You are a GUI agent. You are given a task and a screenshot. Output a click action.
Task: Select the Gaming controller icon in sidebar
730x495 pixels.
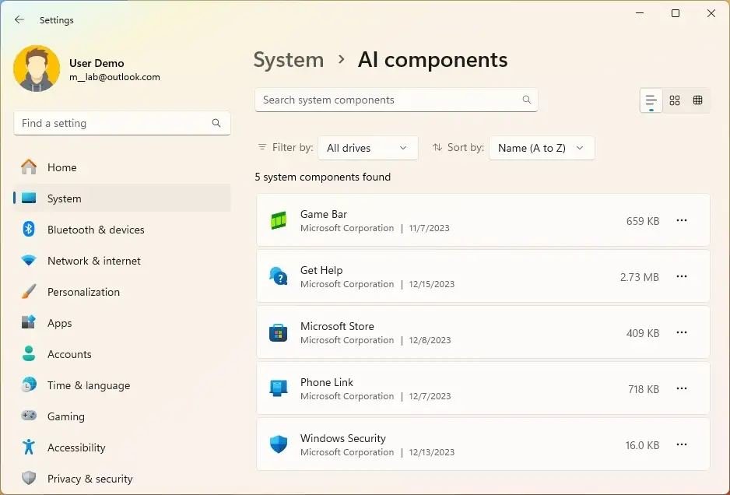28,416
